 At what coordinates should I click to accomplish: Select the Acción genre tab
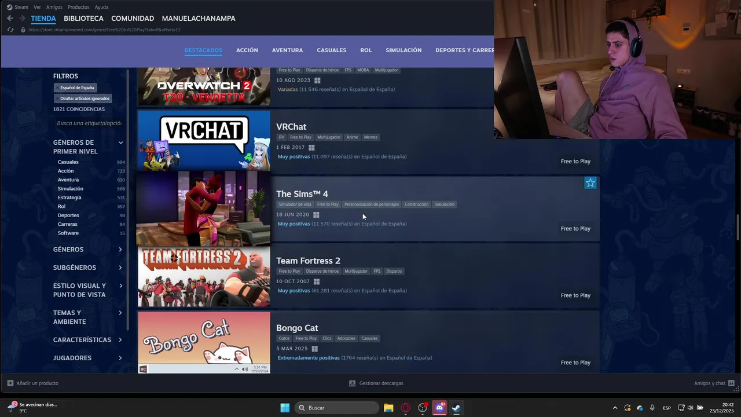247,50
